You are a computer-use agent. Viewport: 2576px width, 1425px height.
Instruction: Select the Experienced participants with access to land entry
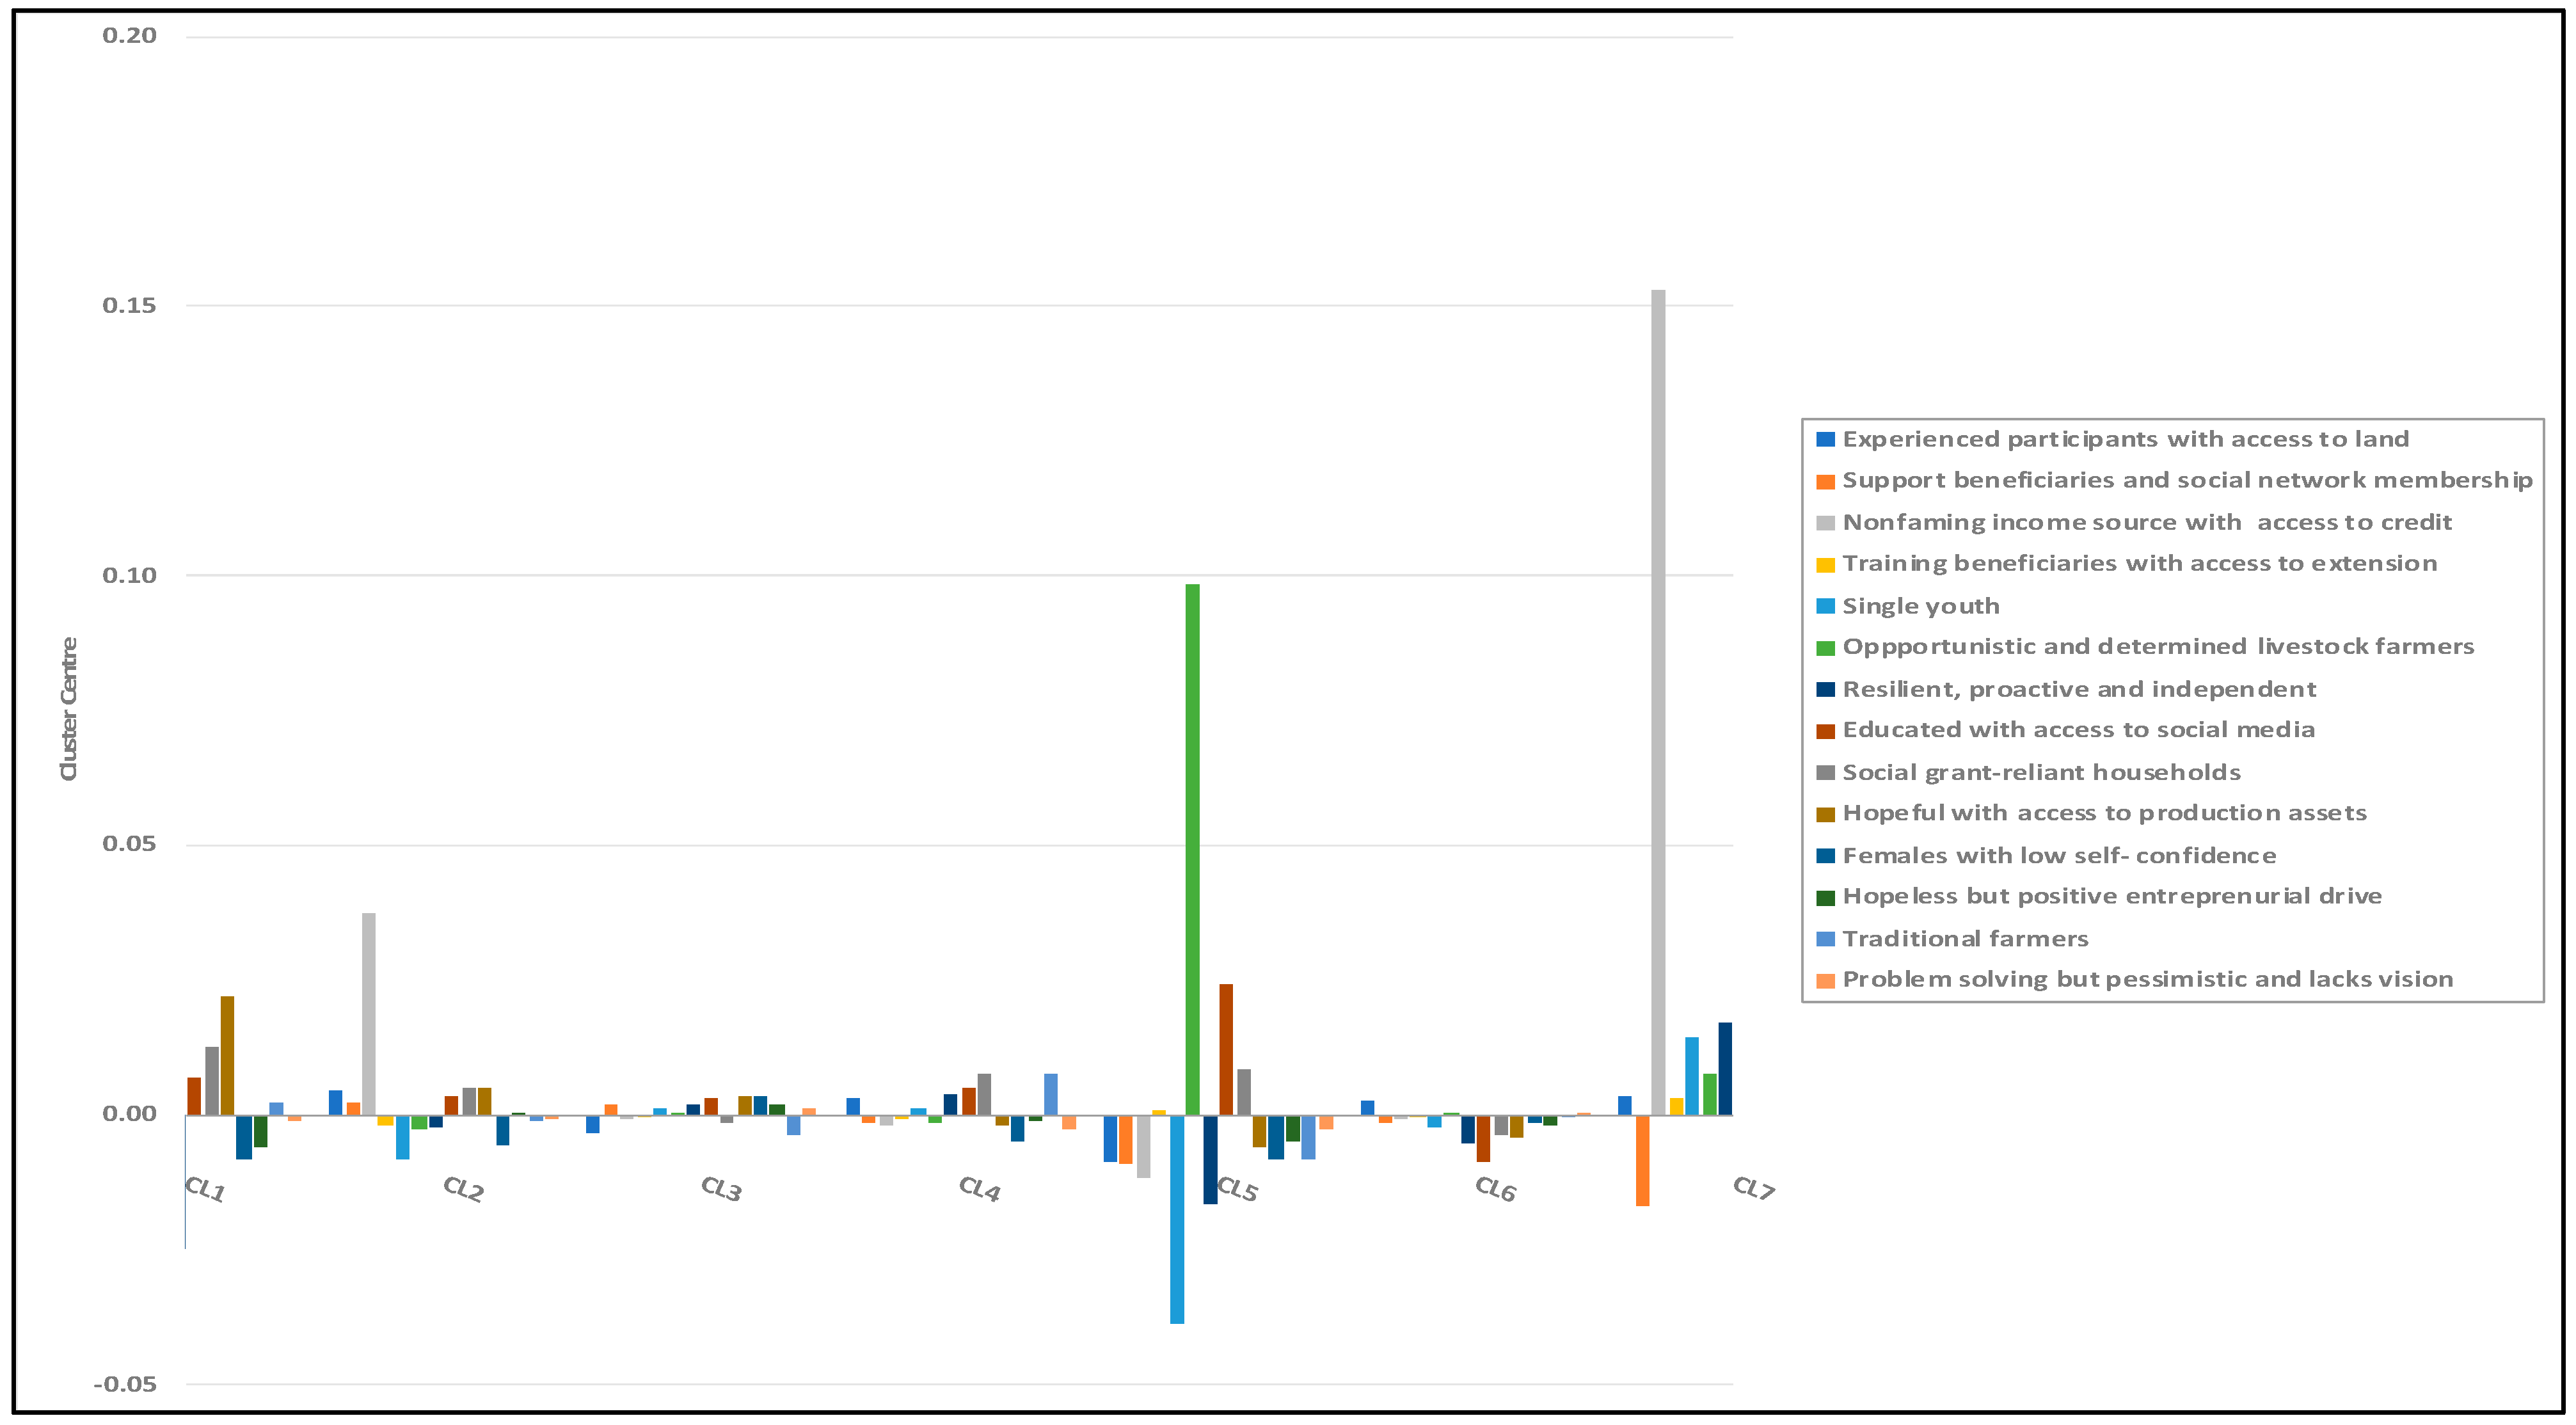pyautogui.click(x=2125, y=439)
